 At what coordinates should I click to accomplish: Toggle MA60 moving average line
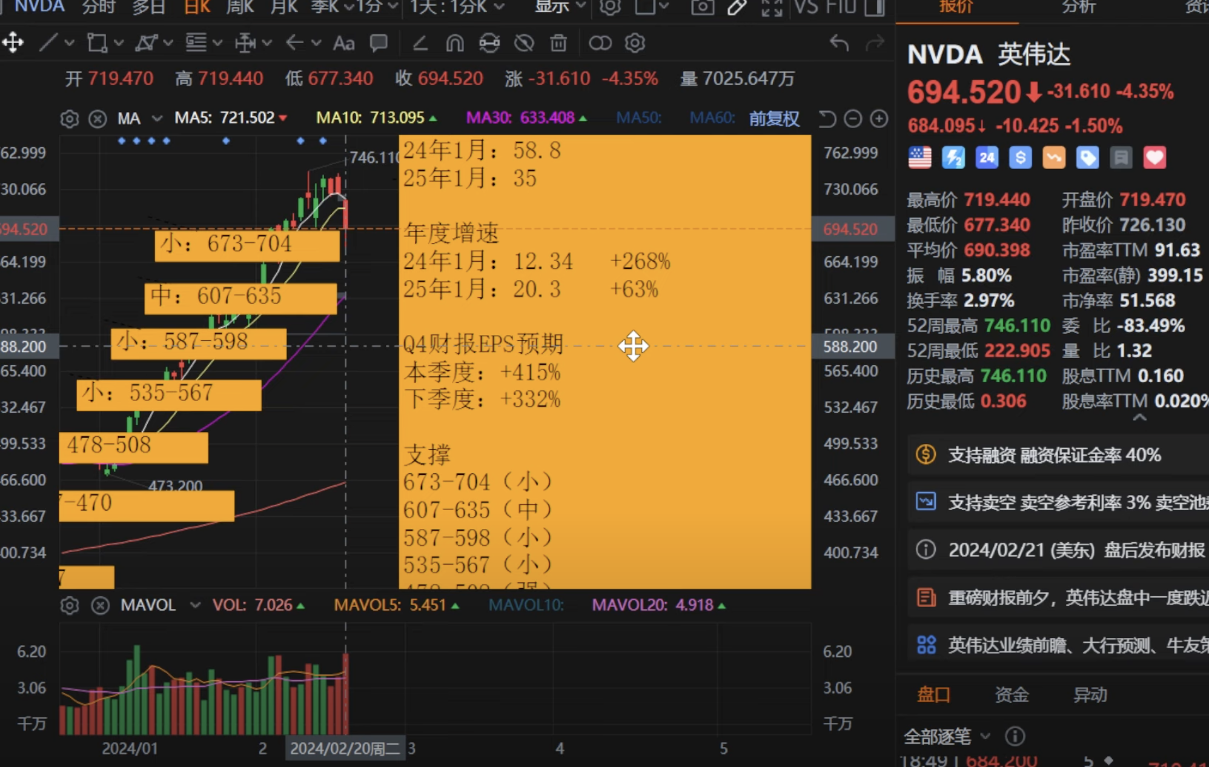coord(712,118)
